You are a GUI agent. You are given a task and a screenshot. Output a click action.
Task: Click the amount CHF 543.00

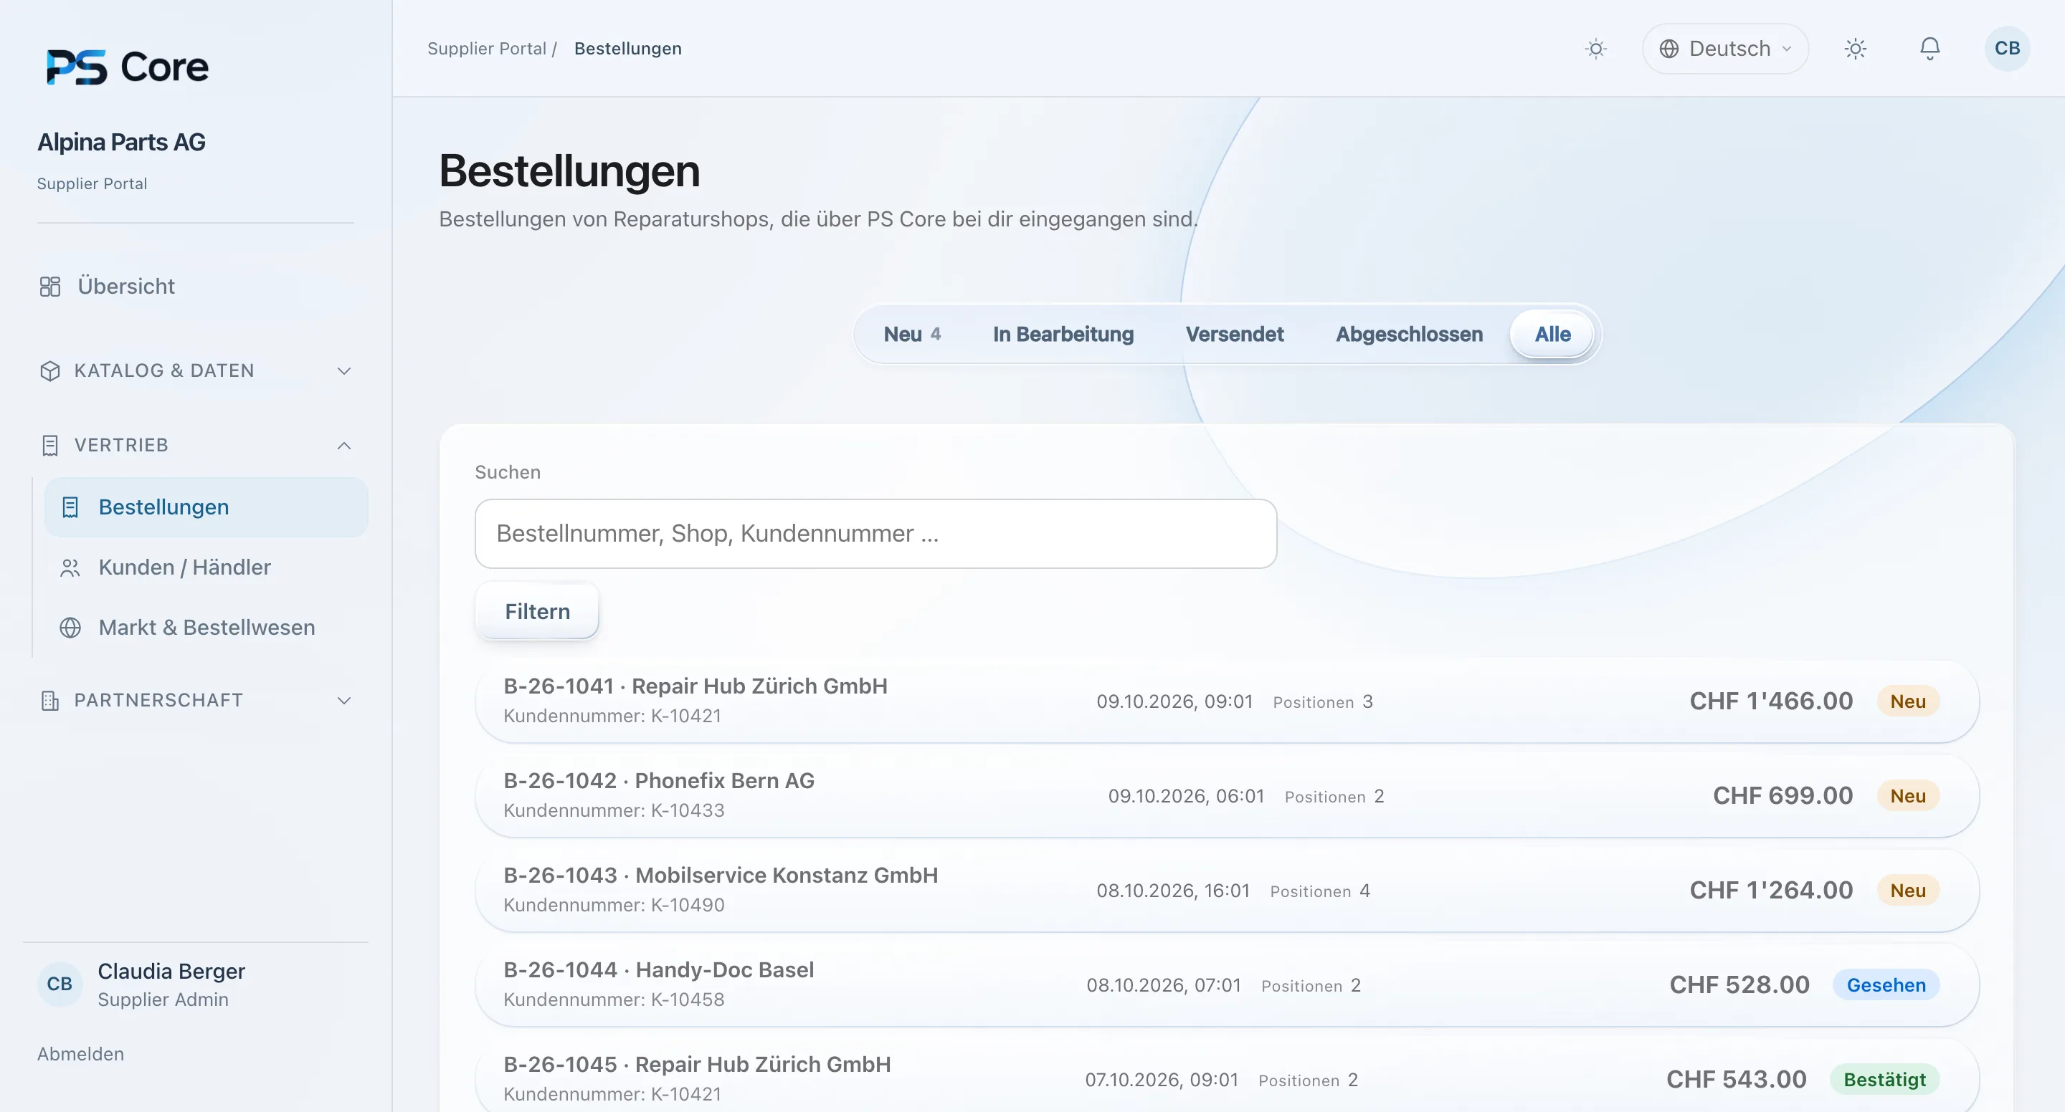(1735, 1079)
